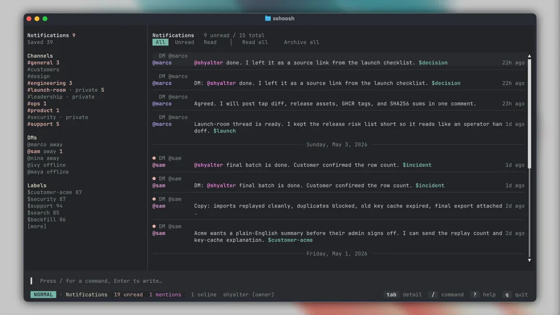Select the $backfill 86 label
560x315 pixels.
click(x=47, y=220)
